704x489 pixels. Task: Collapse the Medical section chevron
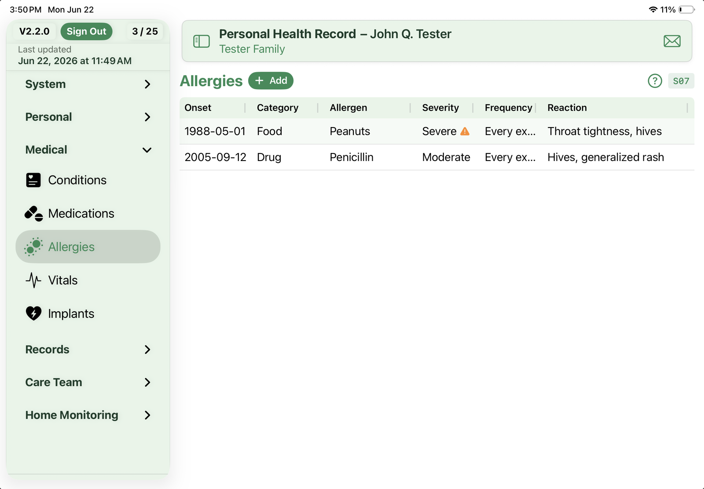[x=147, y=150]
